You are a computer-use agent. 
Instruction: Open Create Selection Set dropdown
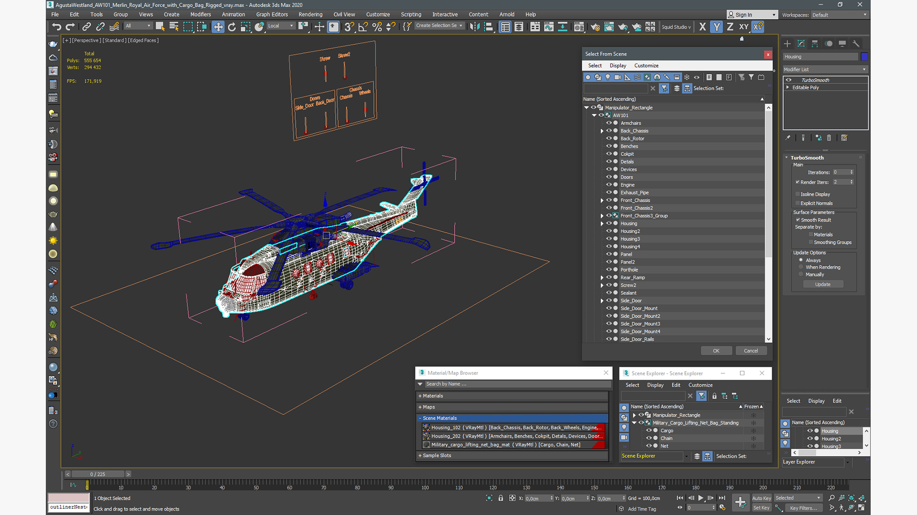pyautogui.click(x=439, y=26)
